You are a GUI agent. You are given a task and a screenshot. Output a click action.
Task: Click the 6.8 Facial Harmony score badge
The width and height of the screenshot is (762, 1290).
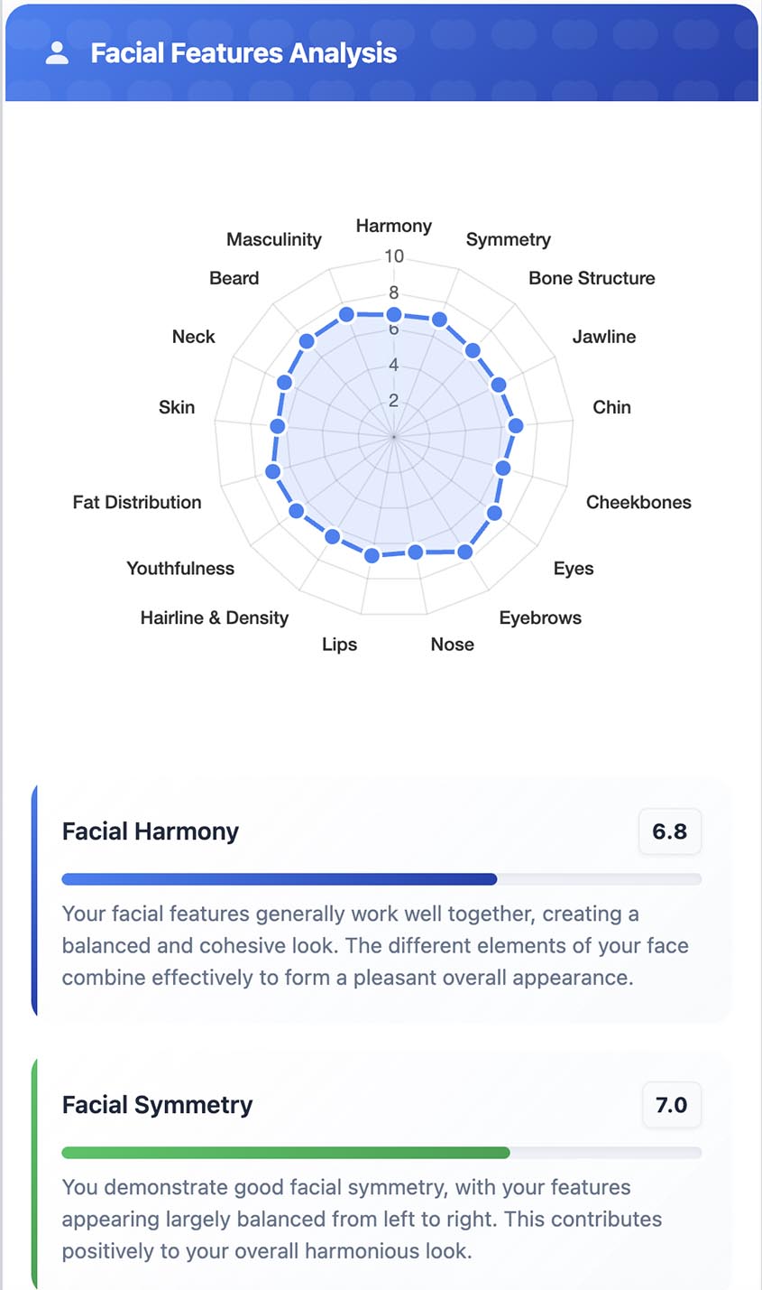pyautogui.click(x=670, y=831)
